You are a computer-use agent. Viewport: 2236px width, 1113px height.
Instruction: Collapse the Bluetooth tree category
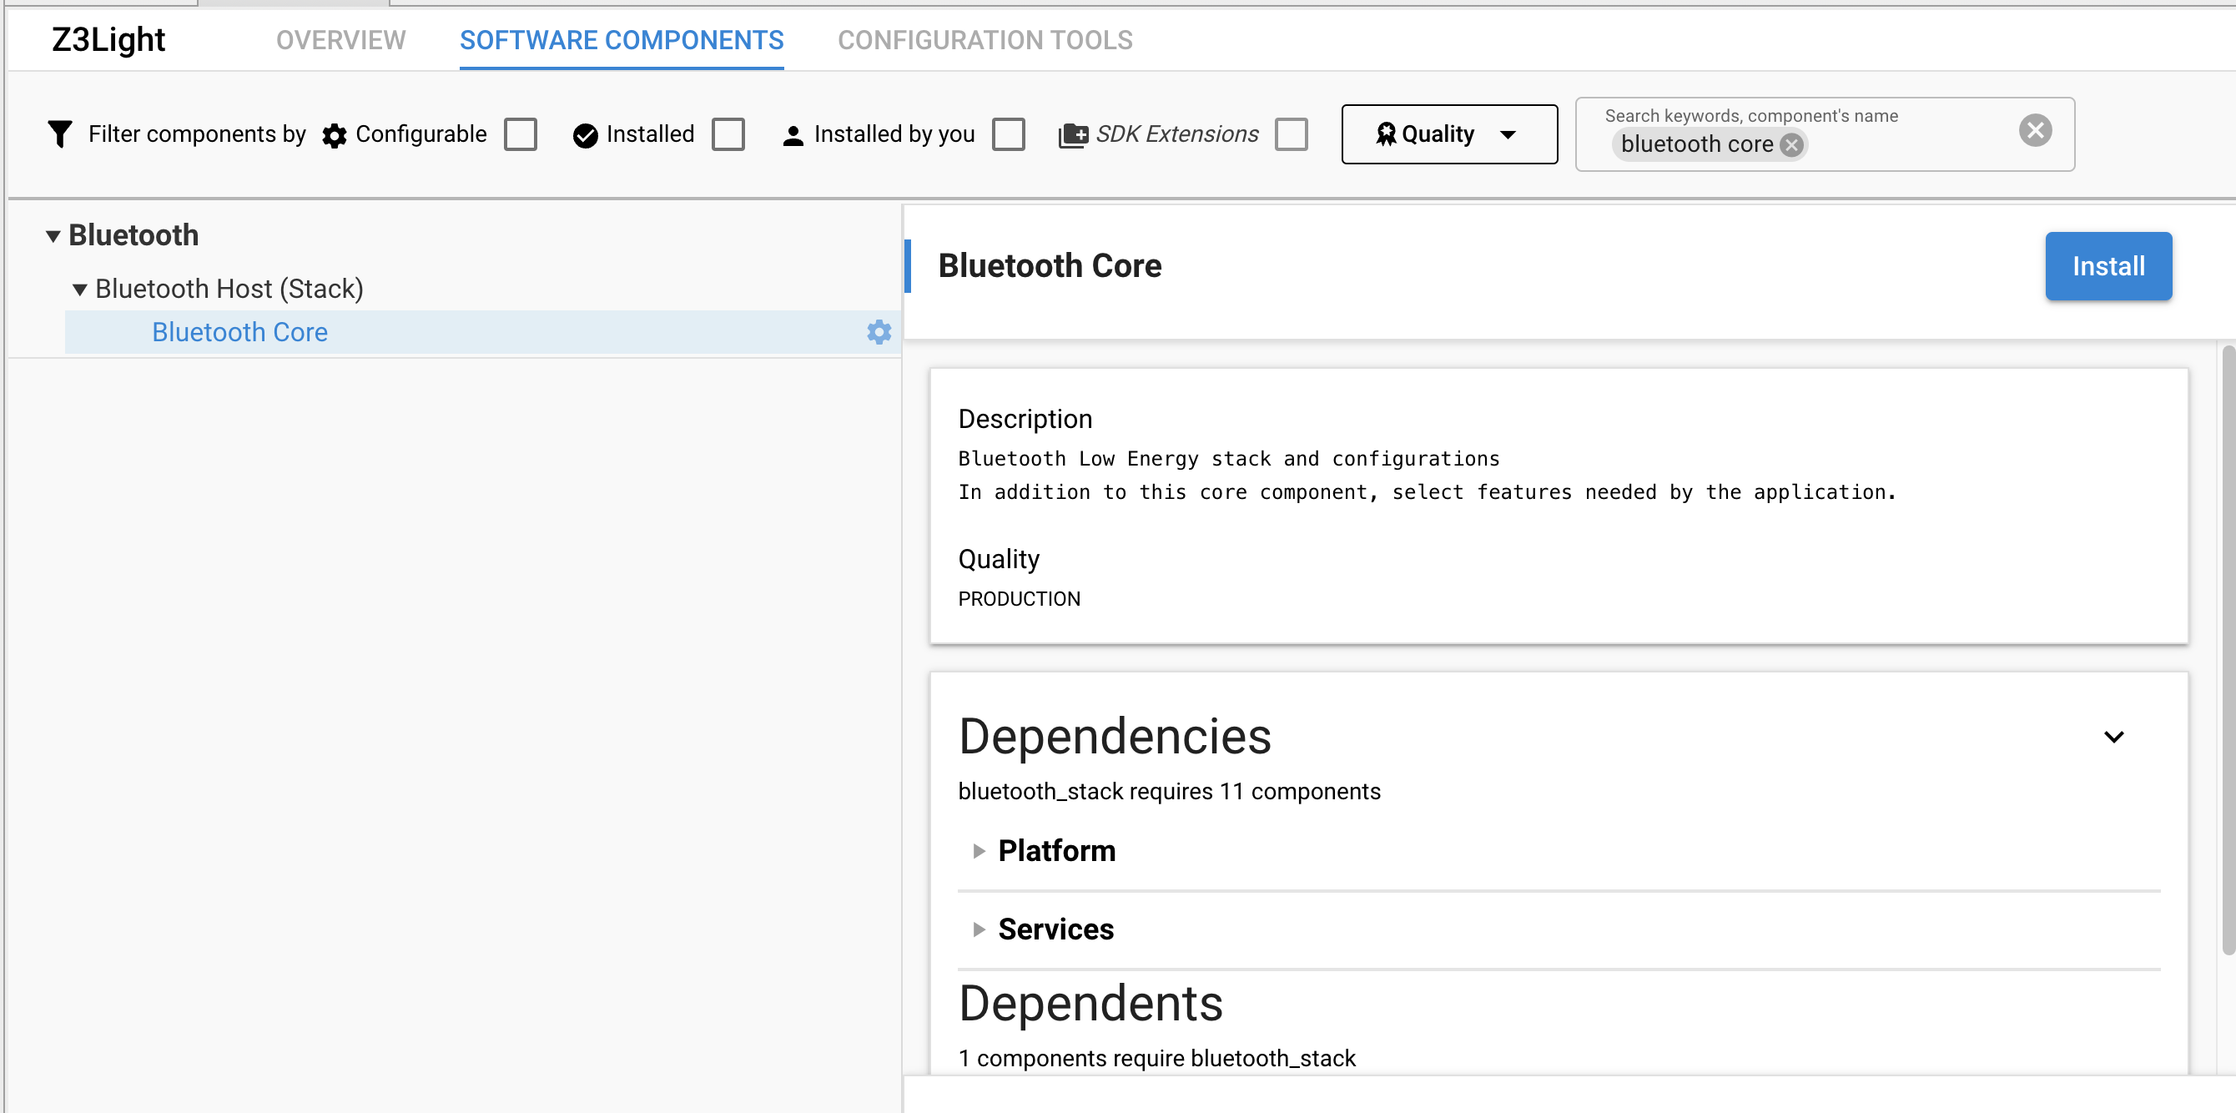[53, 235]
